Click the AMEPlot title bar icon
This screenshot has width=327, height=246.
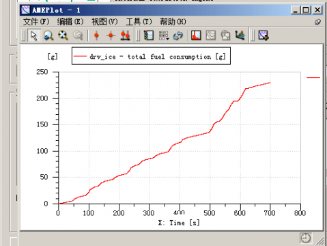26,10
